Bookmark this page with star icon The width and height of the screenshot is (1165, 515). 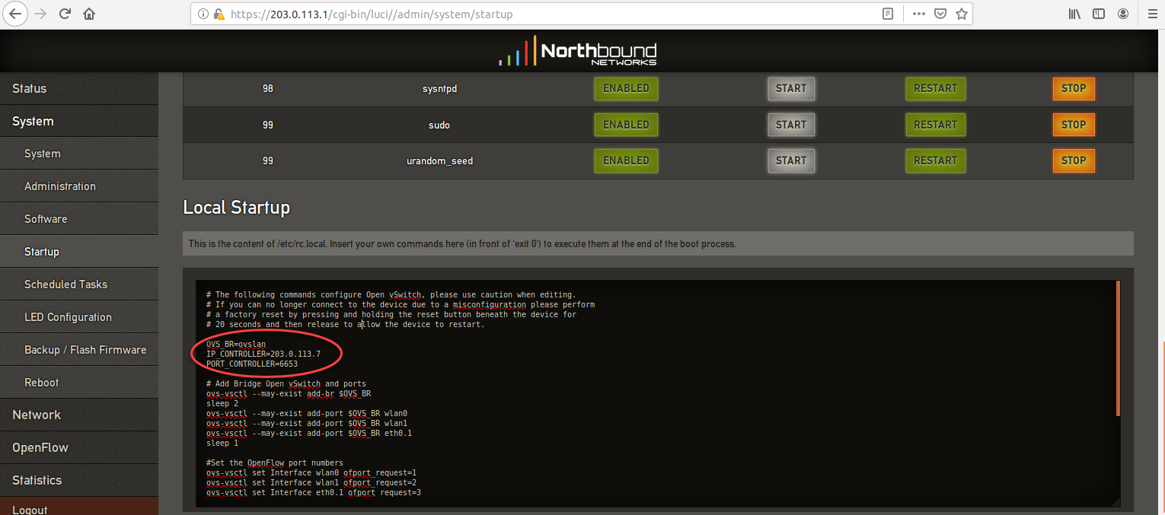[962, 14]
